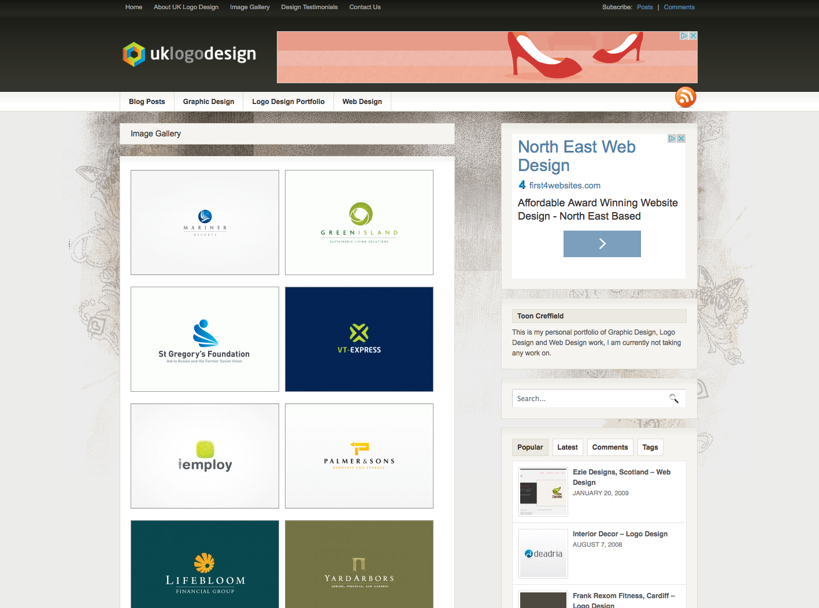Open About UK Logo Design page
Viewport: 819px width, 608px height.
186,7
